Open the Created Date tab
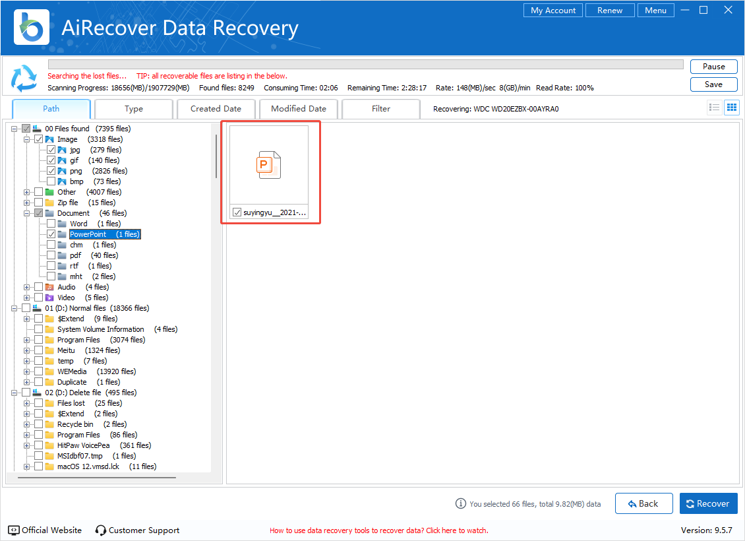745x541 pixels. pyautogui.click(x=216, y=109)
